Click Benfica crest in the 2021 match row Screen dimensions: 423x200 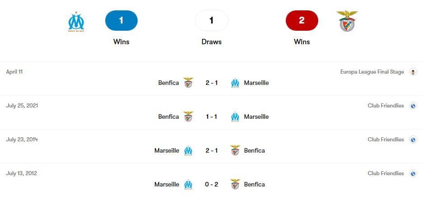click(x=188, y=116)
